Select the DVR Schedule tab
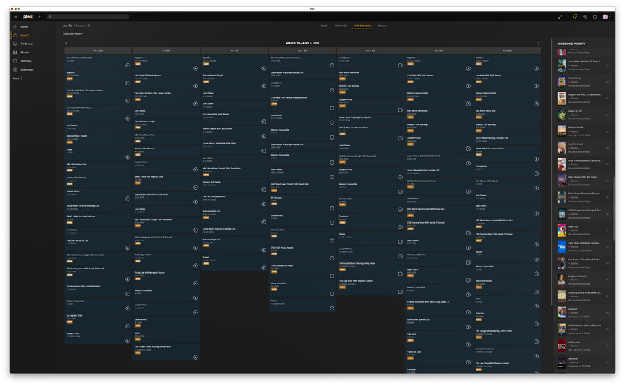The image size is (625, 386). (362, 26)
